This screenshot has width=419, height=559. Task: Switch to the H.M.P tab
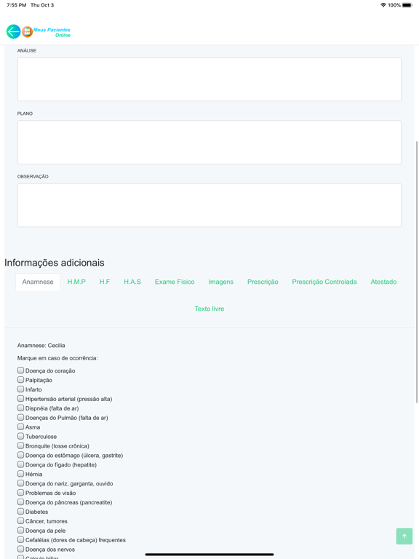pos(76,282)
